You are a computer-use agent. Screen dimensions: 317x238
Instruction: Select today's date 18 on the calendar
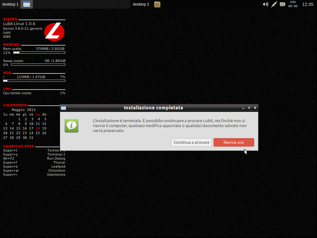coord(38,128)
